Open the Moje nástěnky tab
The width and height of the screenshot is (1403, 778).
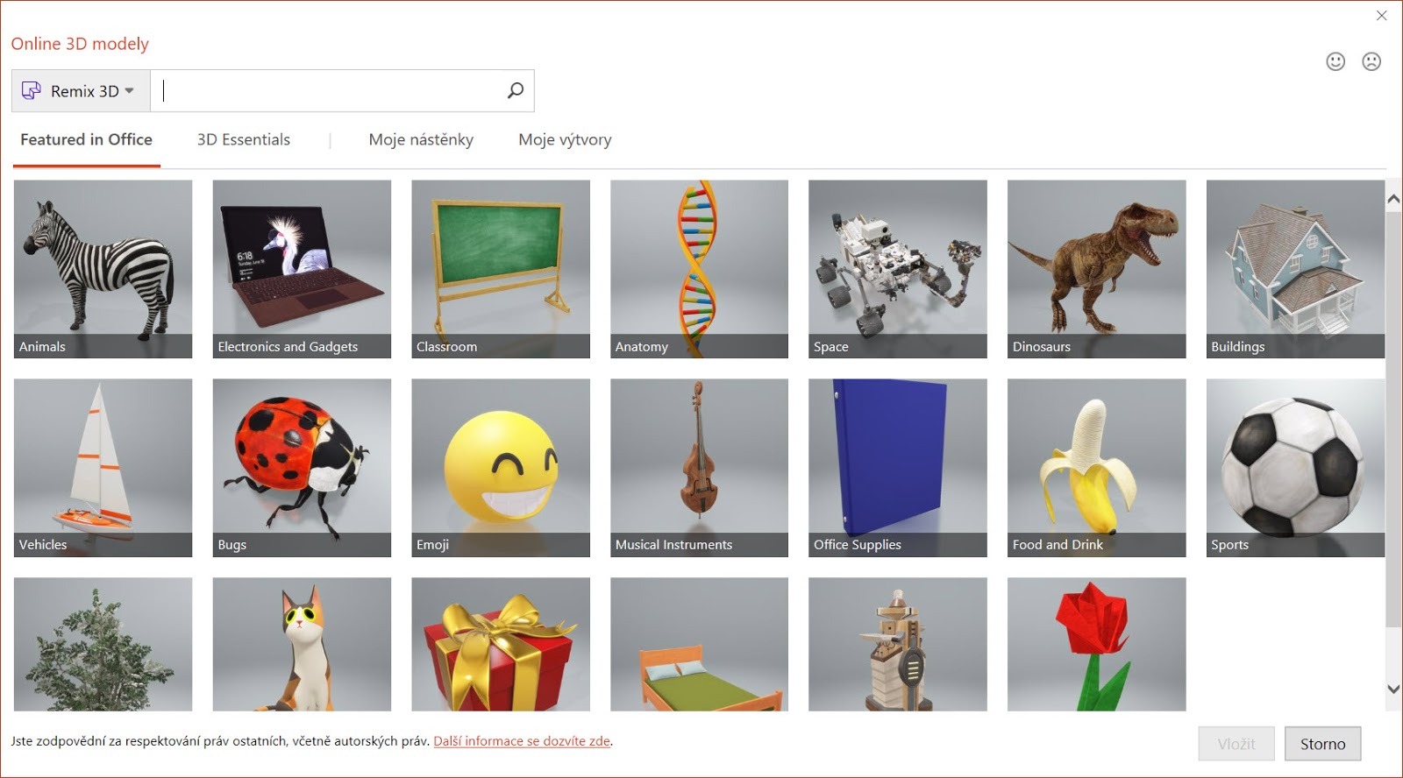pyautogui.click(x=421, y=140)
